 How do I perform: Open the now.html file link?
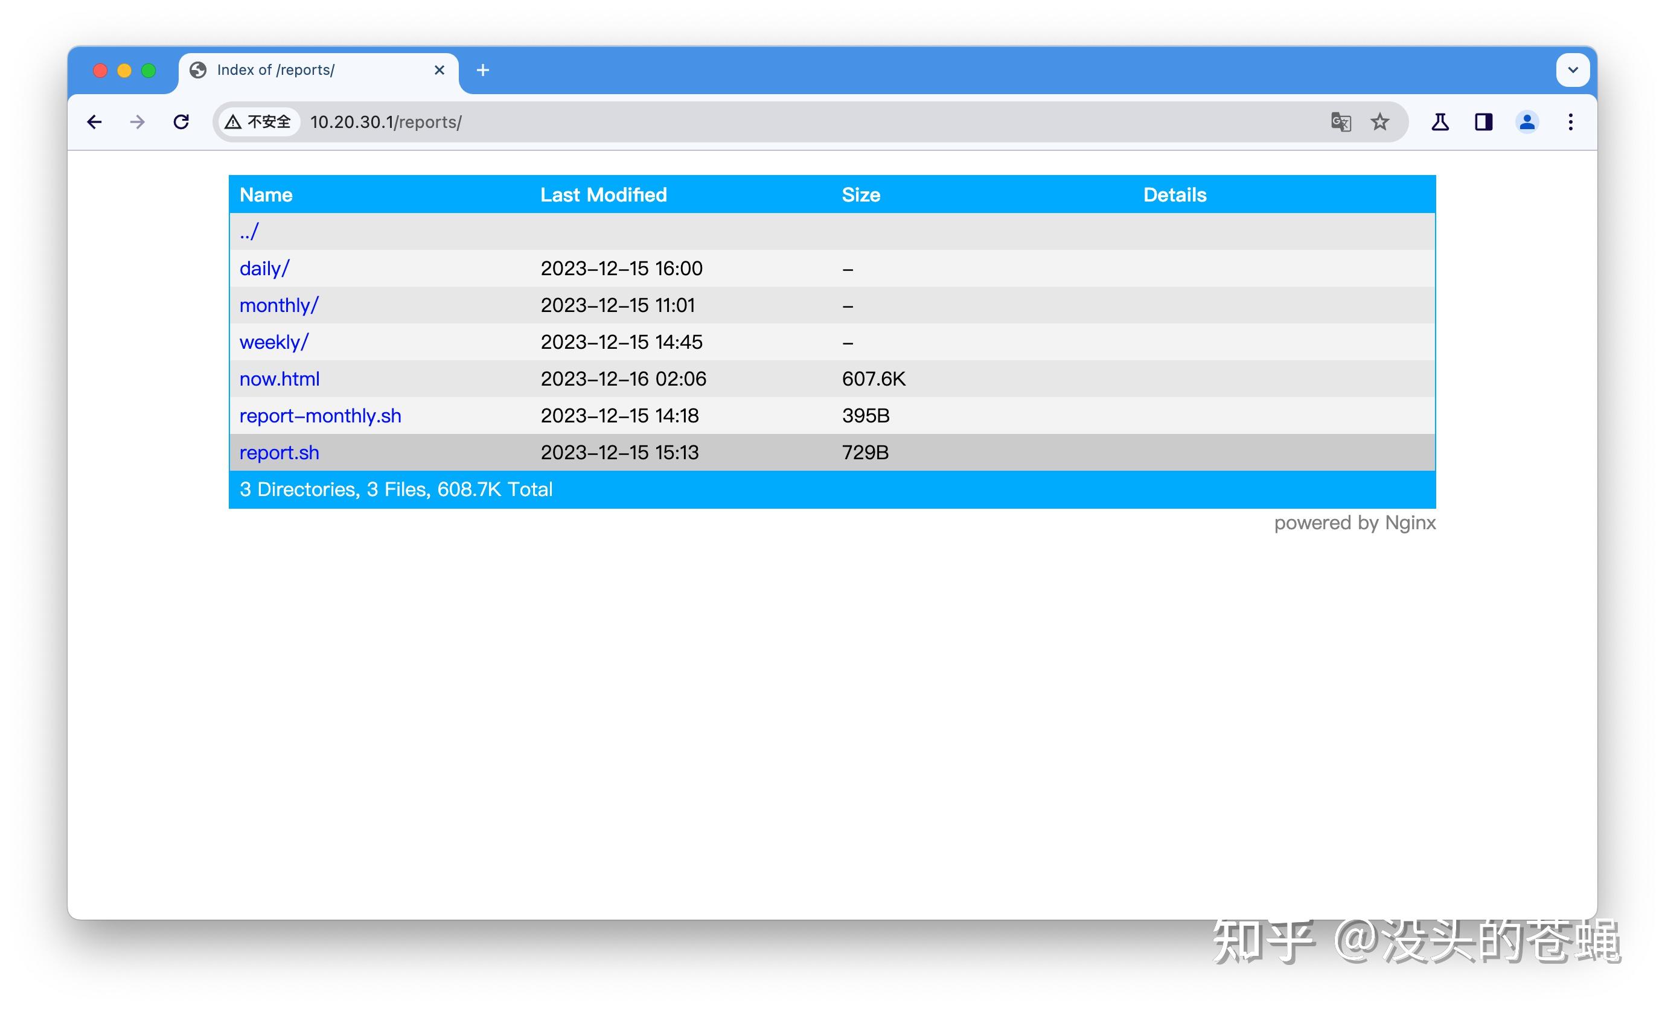point(279,379)
